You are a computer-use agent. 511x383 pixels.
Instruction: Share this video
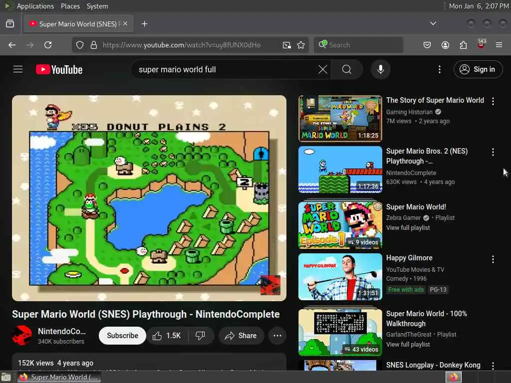pyautogui.click(x=241, y=336)
